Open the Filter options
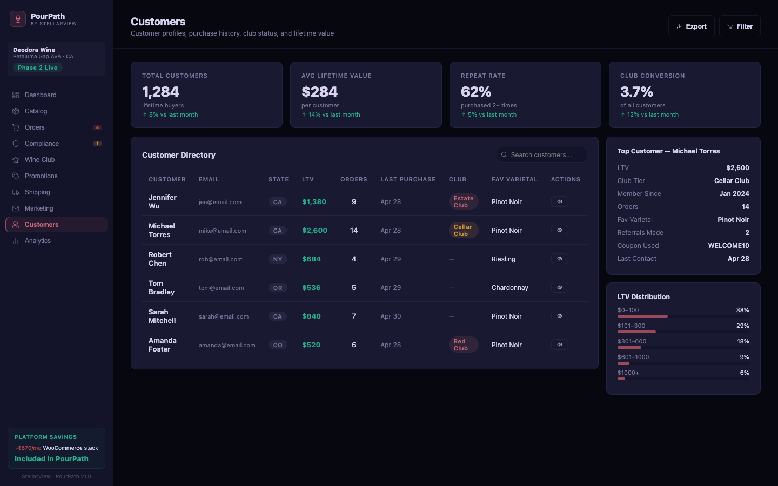Image resolution: width=778 pixels, height=486 pixels. (x=740, y=26)
